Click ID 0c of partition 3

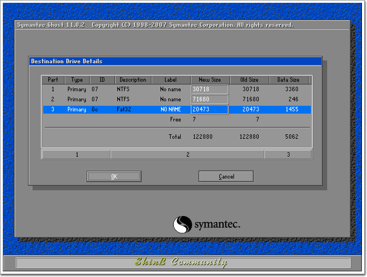(95, 110)
